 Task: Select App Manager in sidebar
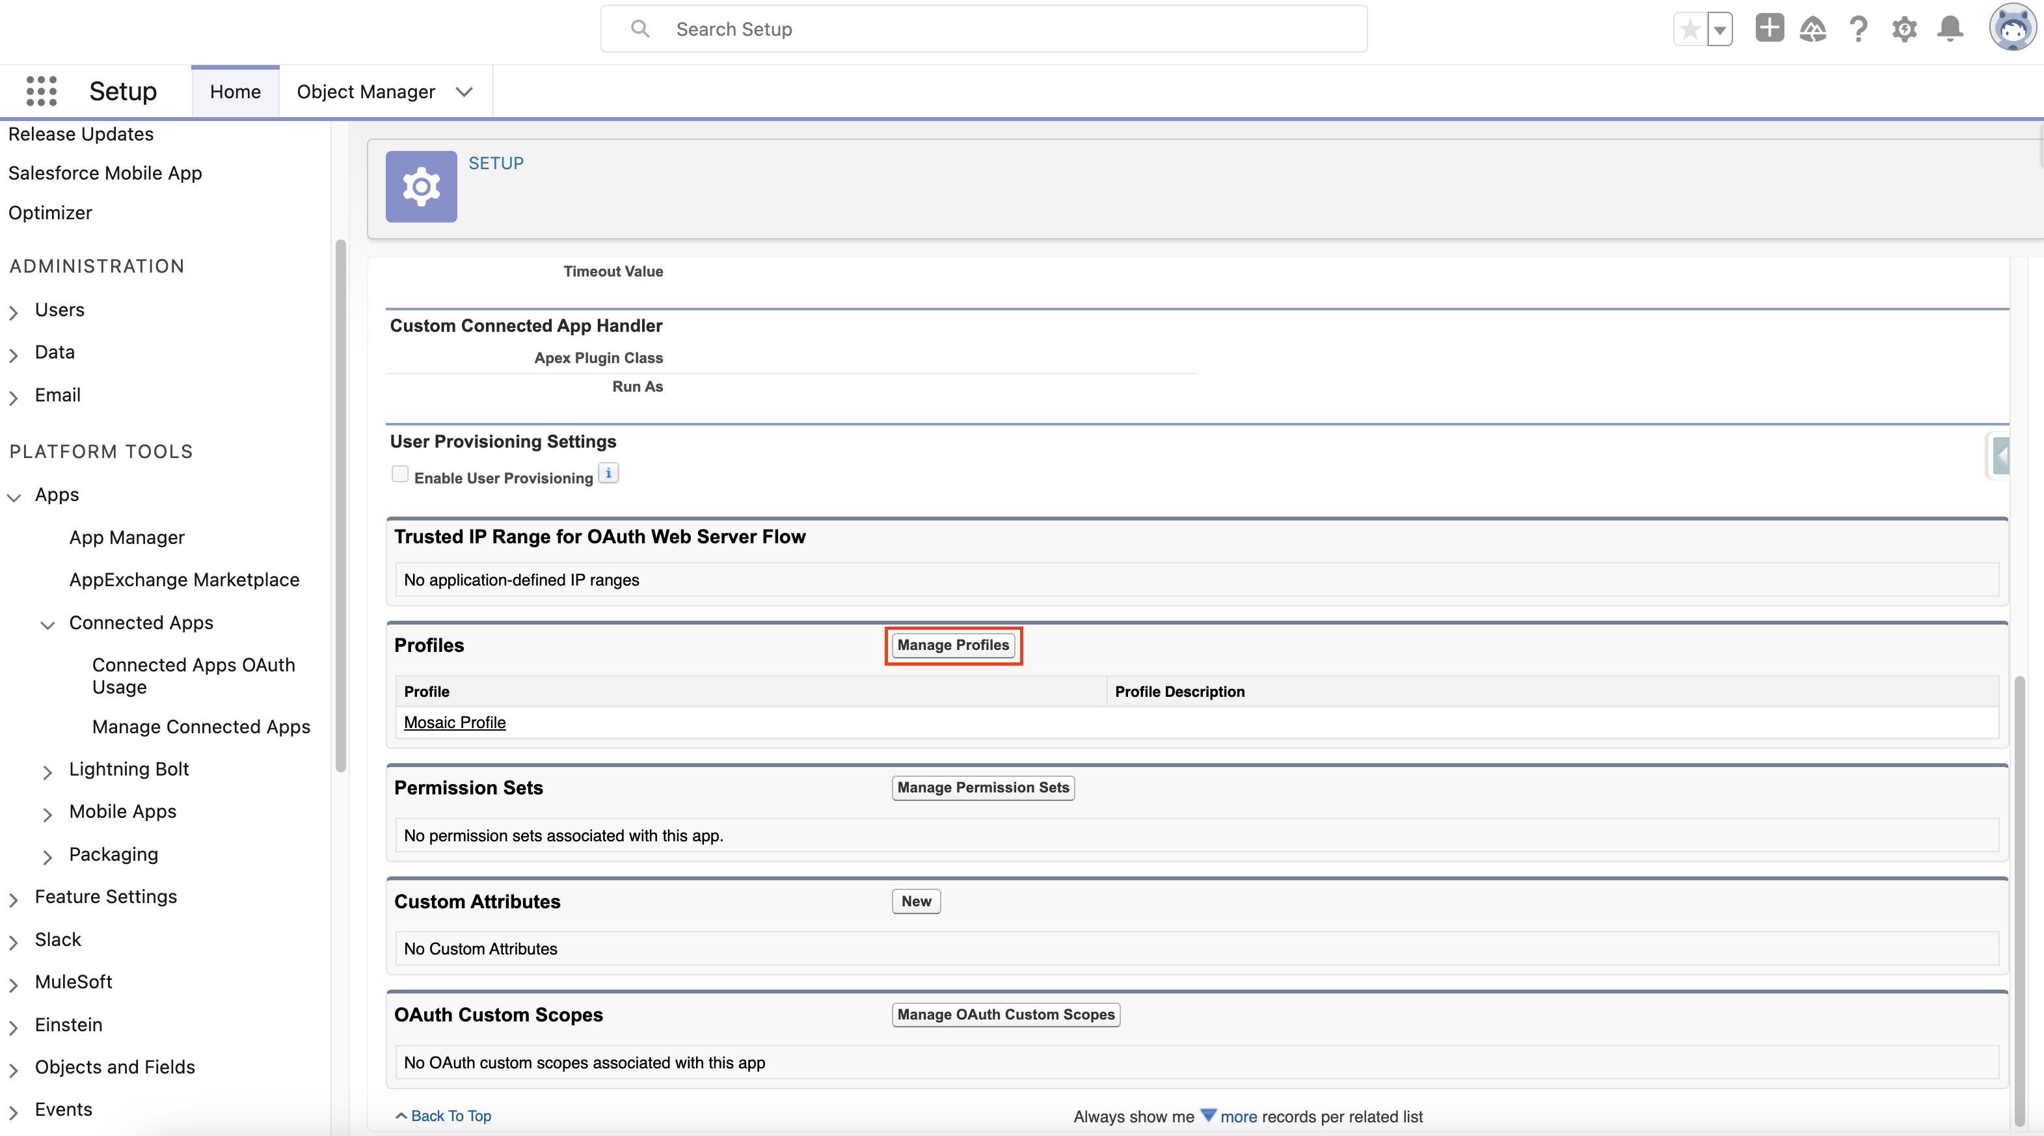click(x=126, y=537)
